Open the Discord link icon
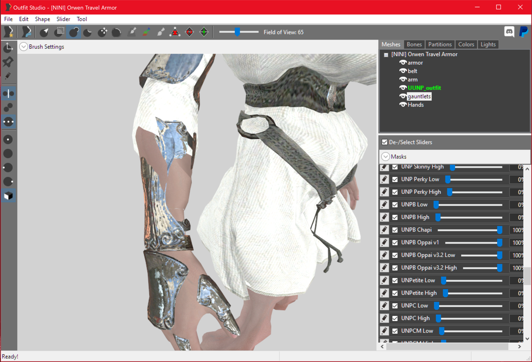The height and width of the screenshot is (362, 532). pos(509,32)
